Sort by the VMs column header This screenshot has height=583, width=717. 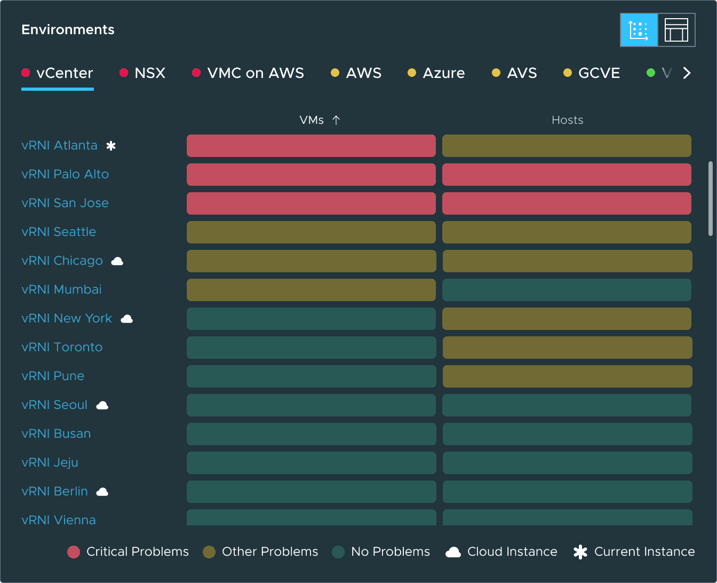click(312, 120)
